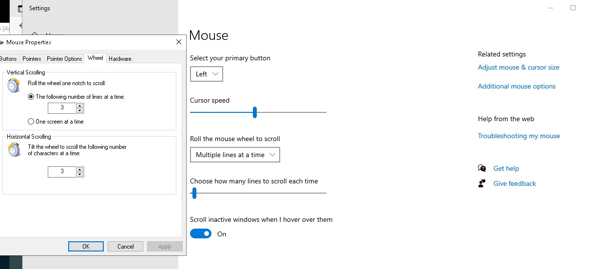Decrease horizontal scroll characters with down arrow

(80, 174)
